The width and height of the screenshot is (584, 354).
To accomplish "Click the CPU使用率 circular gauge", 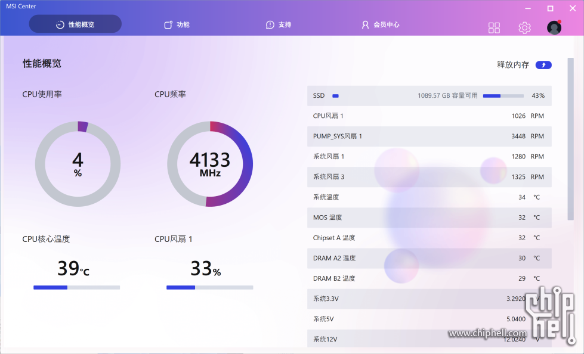I will [78, 164].
